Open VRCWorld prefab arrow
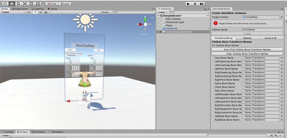 point(208,29)
